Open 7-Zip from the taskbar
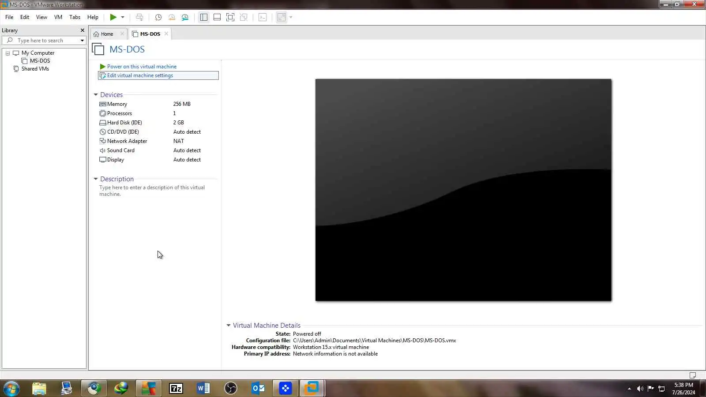 point(176,389)
